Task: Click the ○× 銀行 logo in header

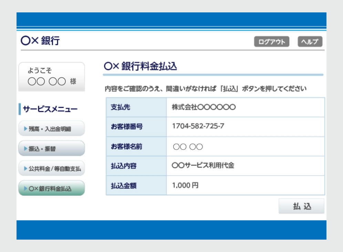Action: [x=40, y=41]
